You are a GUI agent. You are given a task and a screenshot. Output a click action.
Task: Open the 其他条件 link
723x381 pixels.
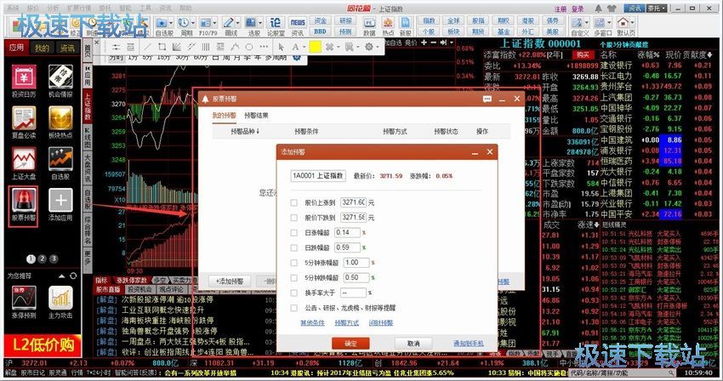[x=313, y=323]
